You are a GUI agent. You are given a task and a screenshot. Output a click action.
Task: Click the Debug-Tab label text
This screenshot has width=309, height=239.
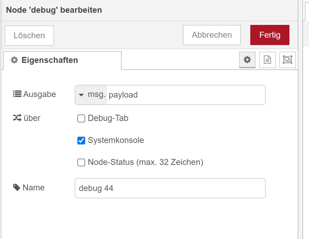coord(108,118)
